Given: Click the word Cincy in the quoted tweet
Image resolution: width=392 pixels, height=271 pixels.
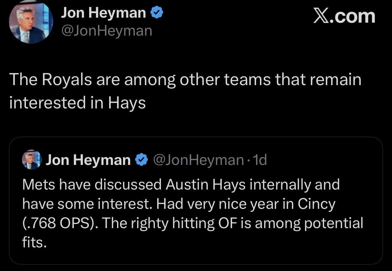Looking at the screenshot, I should 316,204.
